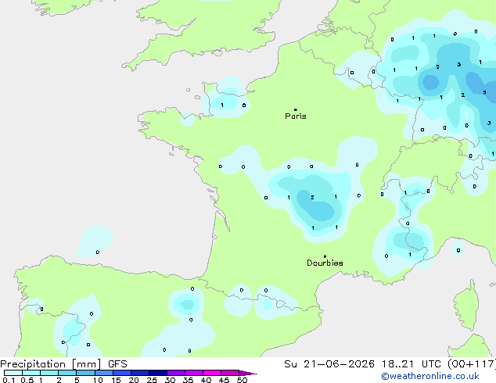
Task: Click the '50' legend scale label
Action: 242,380
